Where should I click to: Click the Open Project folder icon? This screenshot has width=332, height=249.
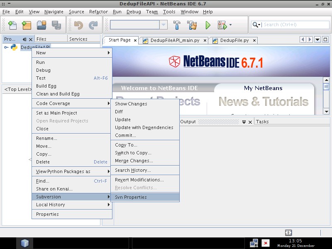tap(41, 25)
